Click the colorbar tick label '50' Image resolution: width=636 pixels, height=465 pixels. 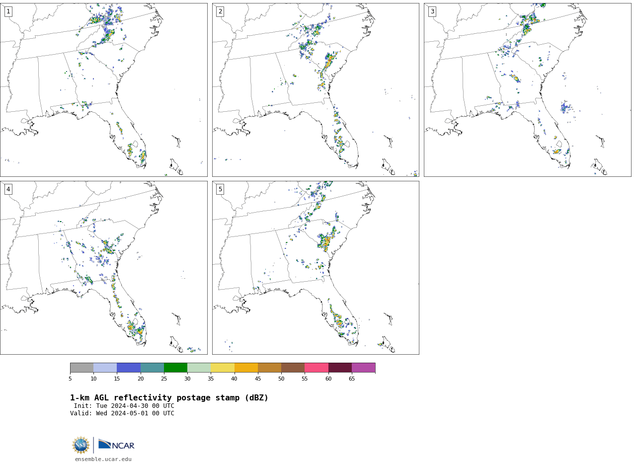(281, 379)
